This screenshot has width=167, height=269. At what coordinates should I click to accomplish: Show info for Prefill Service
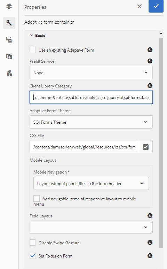(150, 61)
